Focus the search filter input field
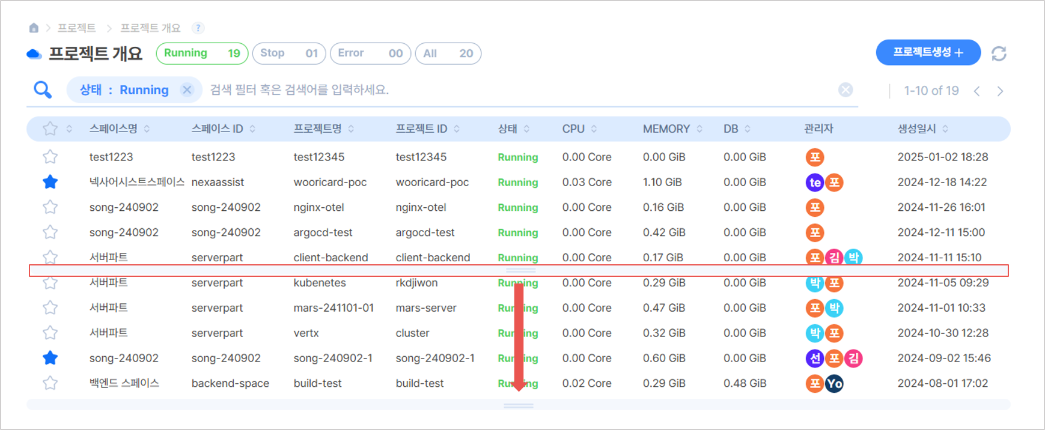This screenshot has width=1045, height=430. (520, 90)
